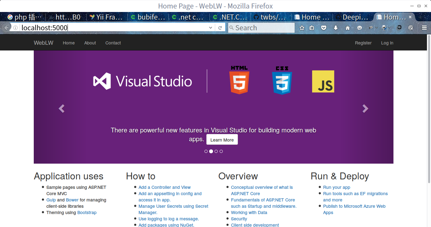The height and width of the screenshot is (227, 431).
Task: Open 'Add a Controller and View' link
Action: coord(164,187)
